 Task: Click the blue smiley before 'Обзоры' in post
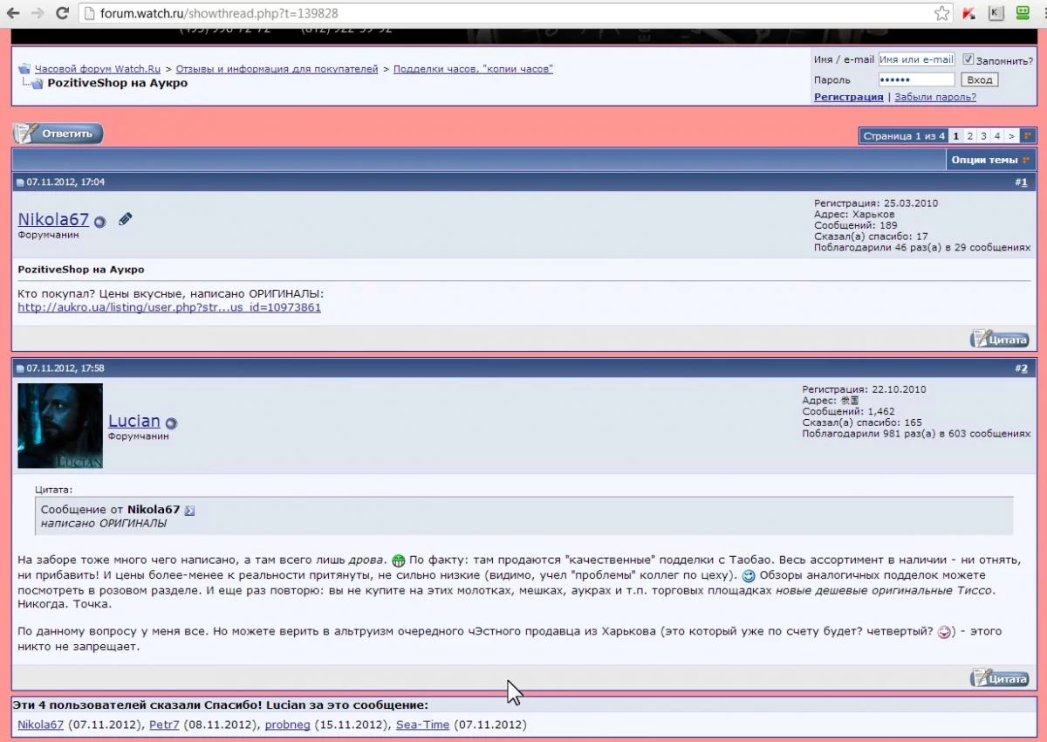[749, 576]
